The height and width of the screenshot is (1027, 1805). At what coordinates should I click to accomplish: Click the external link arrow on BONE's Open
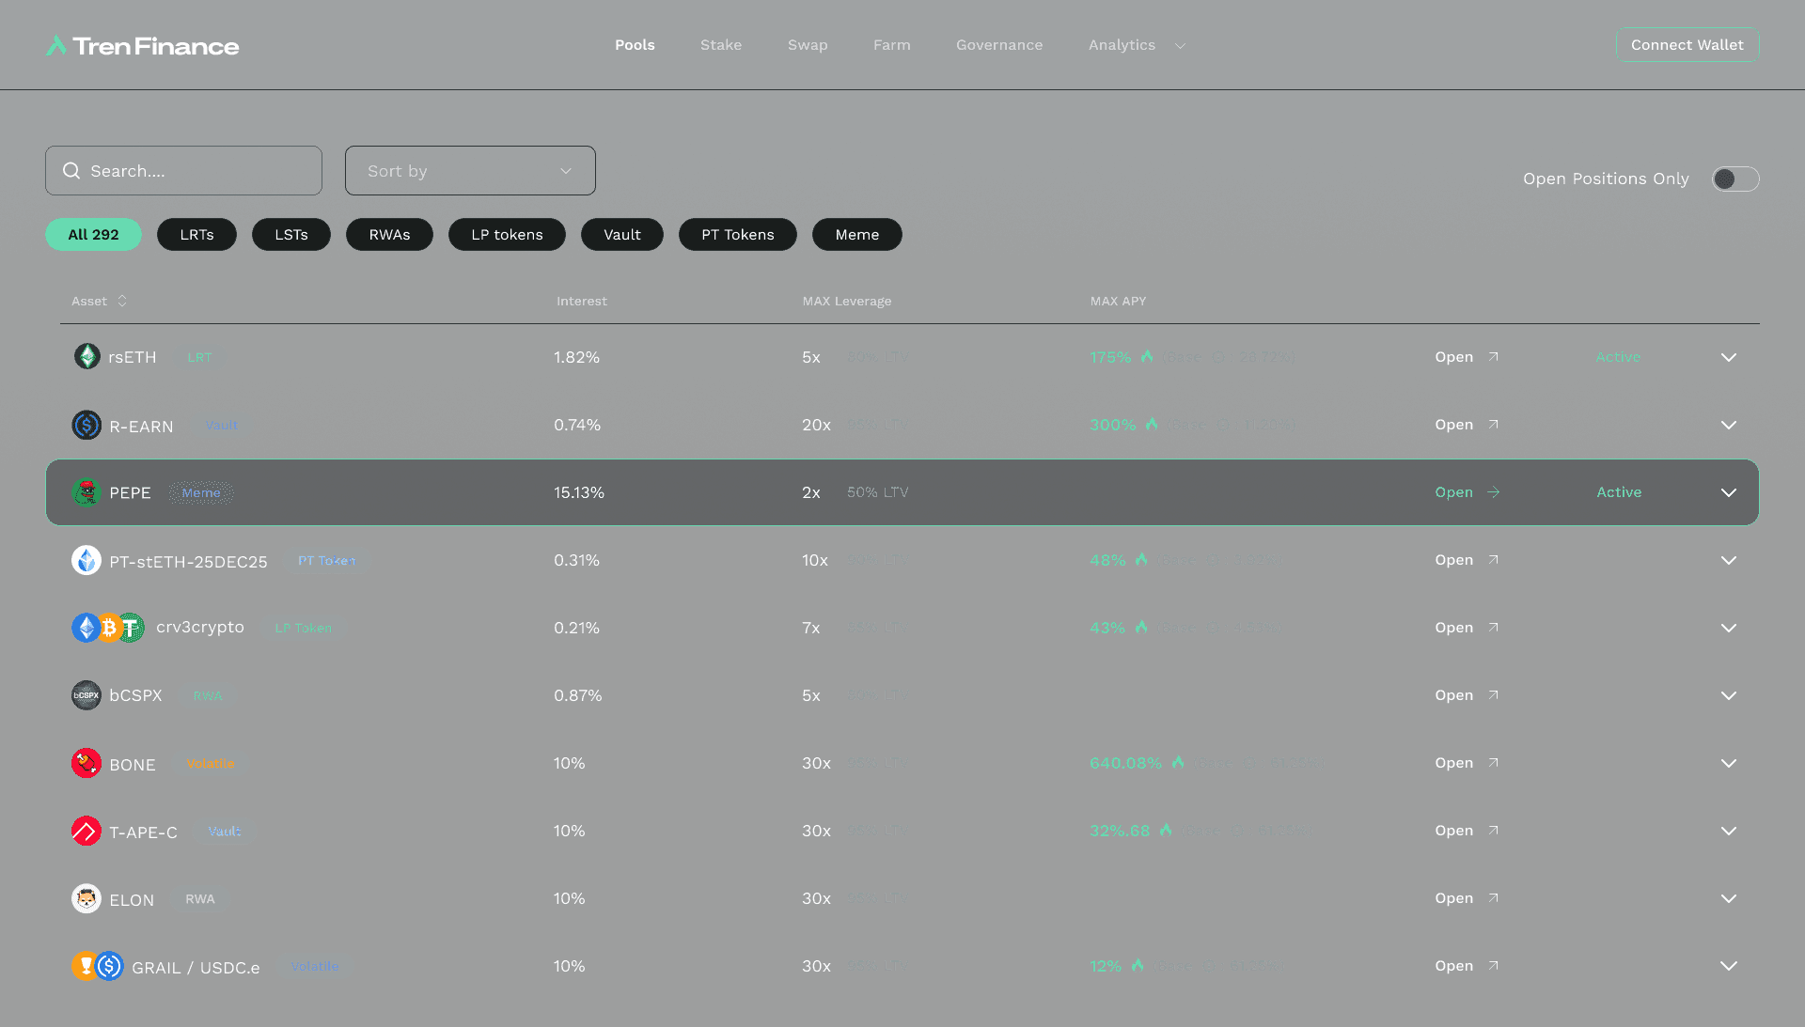click(1493, 763)
